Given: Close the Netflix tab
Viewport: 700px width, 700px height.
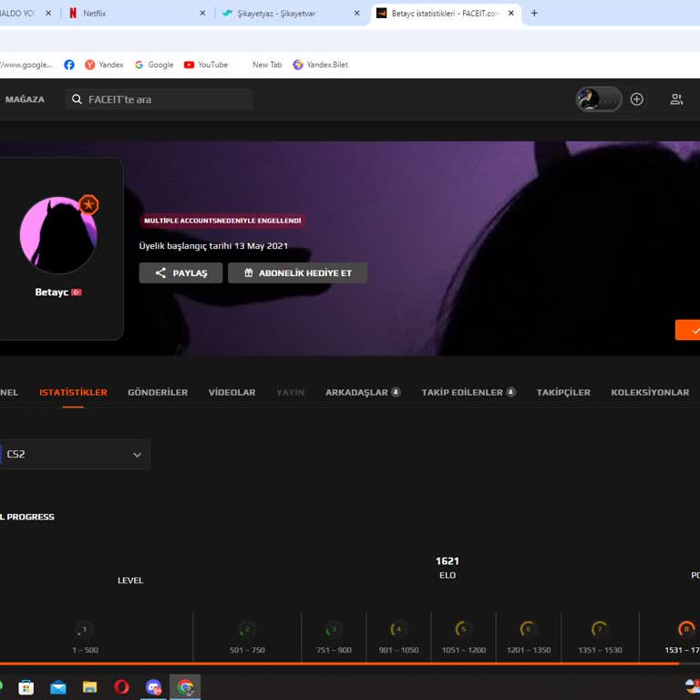Looking at the screenshot, I should (202, 14).
